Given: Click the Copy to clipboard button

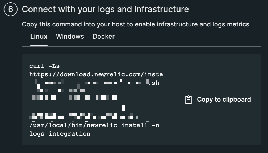Looking at the screenshot, I should click(x=218, y=100).
